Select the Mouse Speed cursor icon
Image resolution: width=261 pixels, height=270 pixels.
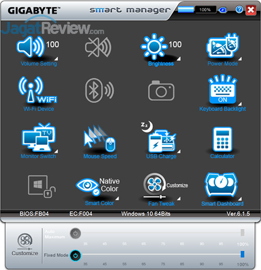click(99, 138)
